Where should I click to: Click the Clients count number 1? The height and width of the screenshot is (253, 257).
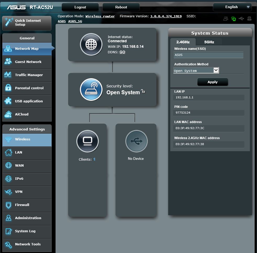(94, 159)
